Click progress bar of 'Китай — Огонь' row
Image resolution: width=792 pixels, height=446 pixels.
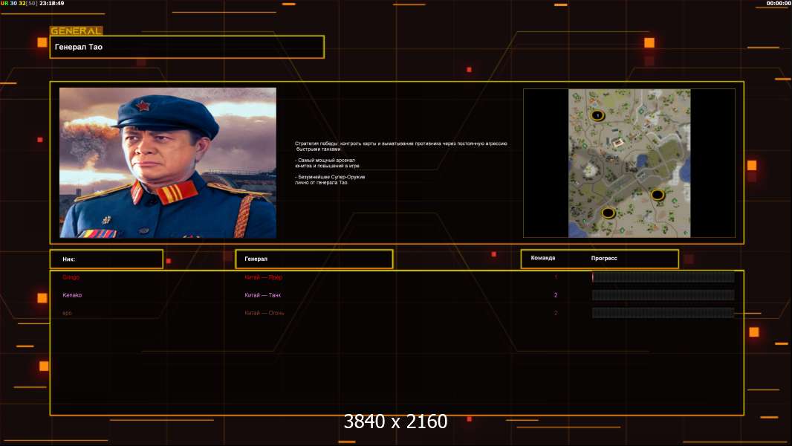(x=663, y=313)
